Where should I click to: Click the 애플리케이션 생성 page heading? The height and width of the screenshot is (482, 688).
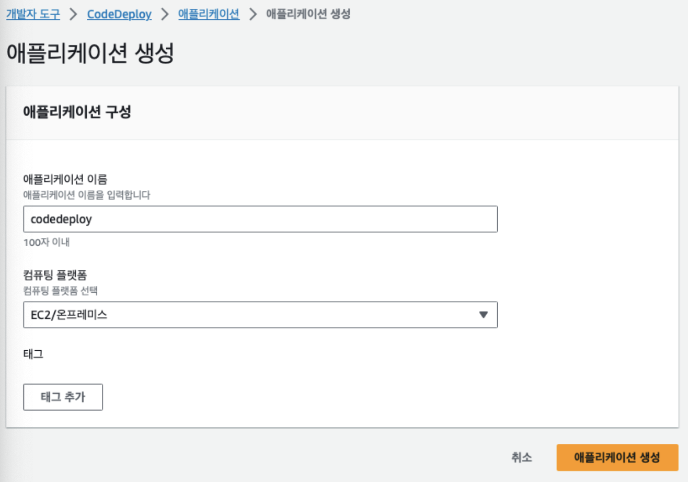point(90,54)
